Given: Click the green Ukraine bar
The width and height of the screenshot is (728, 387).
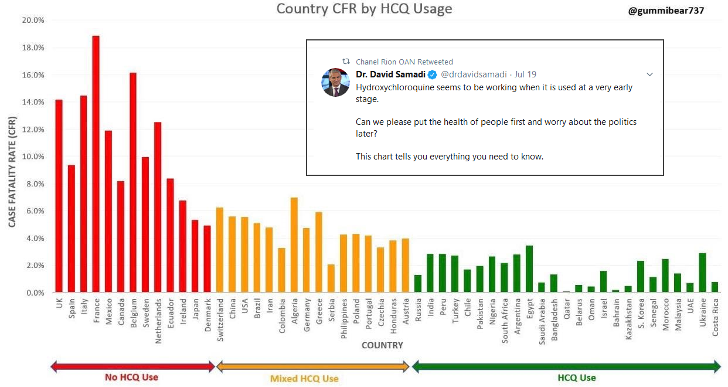Looking at the screenshot, I should pos(702,273).
